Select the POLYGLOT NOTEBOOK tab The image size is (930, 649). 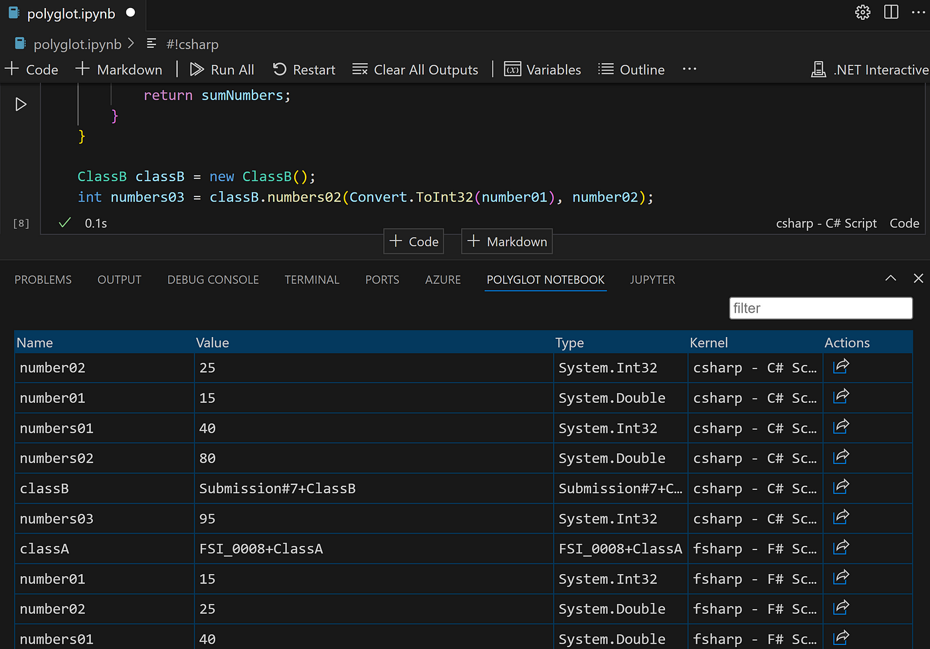click(x=545, y=280)
